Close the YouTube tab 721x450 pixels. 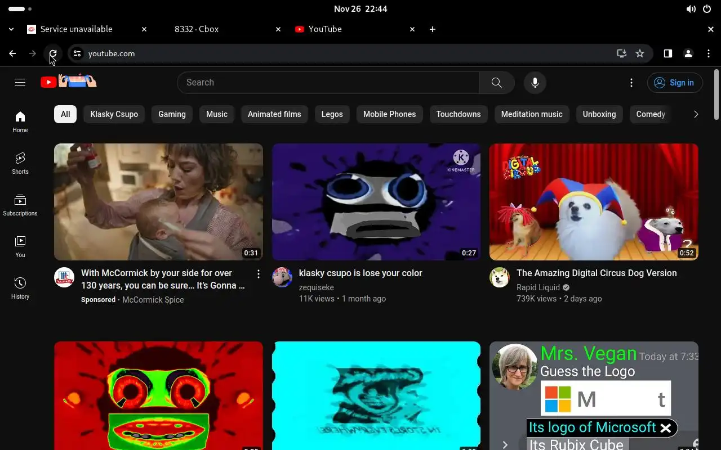click(412, 29)
